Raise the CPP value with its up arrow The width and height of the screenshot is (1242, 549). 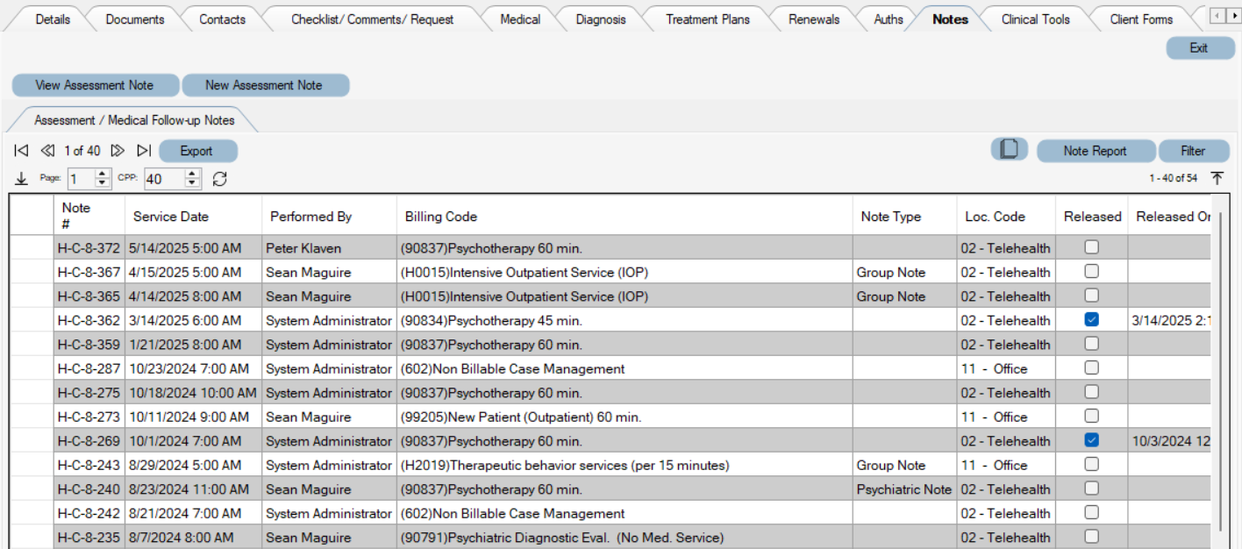191,174
